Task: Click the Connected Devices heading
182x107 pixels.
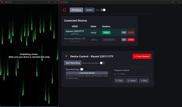Action: point(75,21)
